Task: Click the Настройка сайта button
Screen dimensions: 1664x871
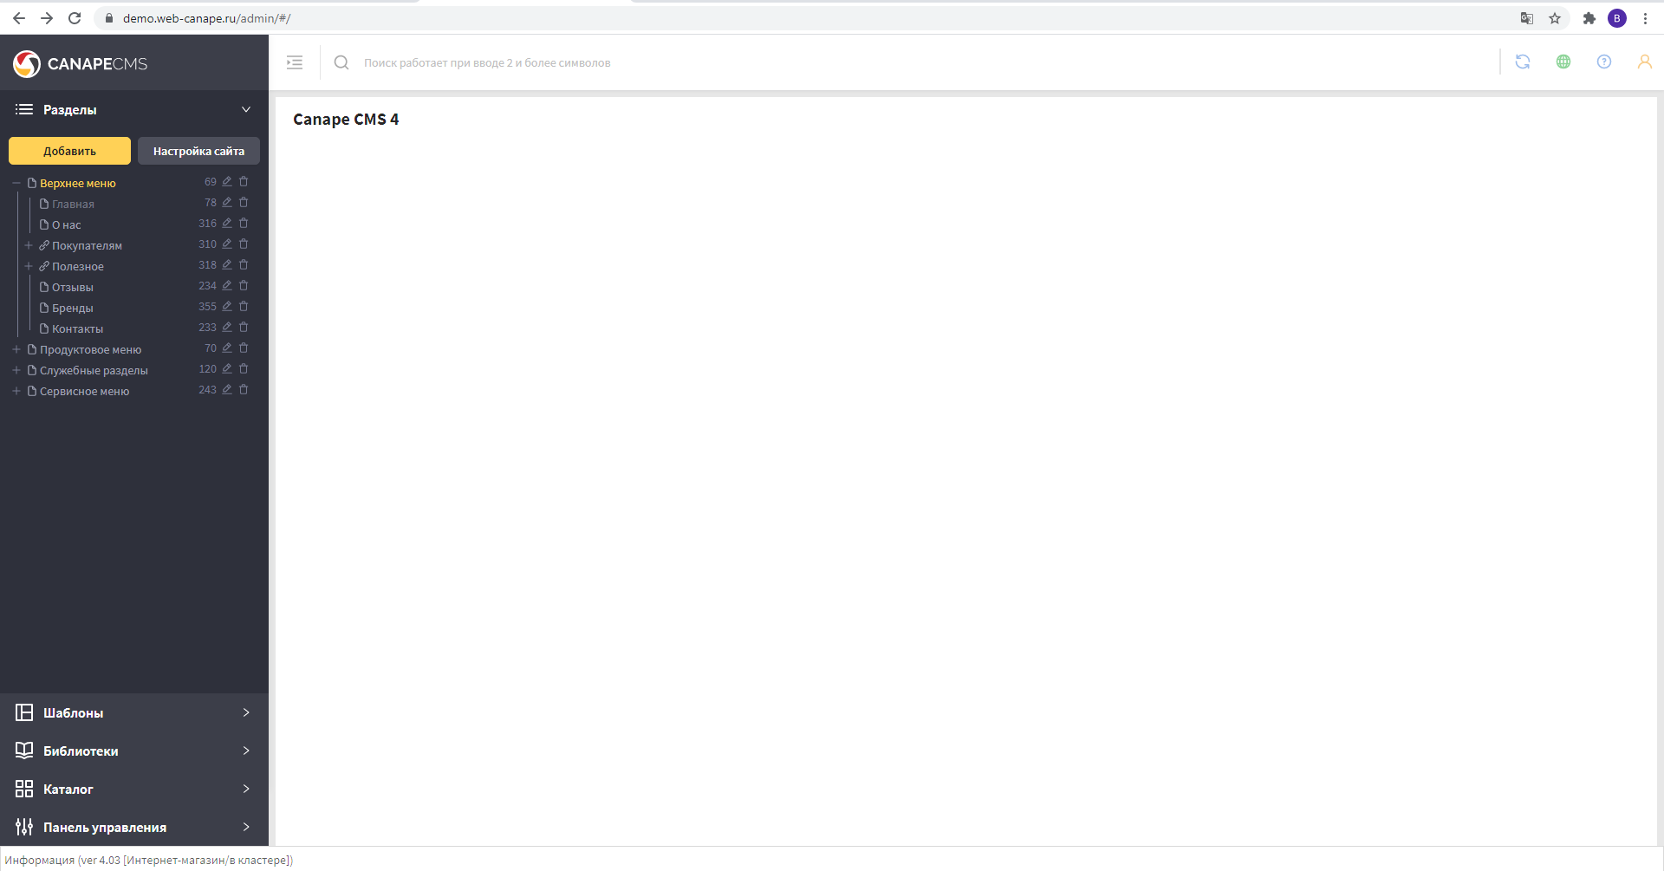Action: tap(198, 151)
